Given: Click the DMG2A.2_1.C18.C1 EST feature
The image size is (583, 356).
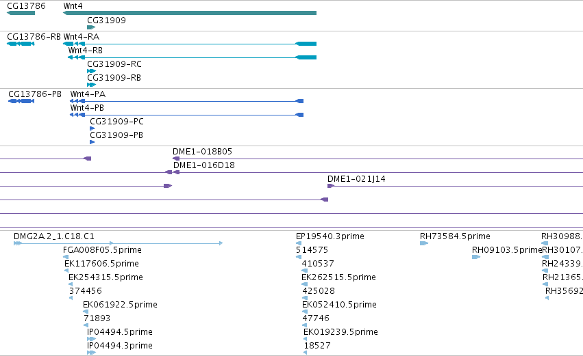Looking at the screenshot, I should (119, 243).
